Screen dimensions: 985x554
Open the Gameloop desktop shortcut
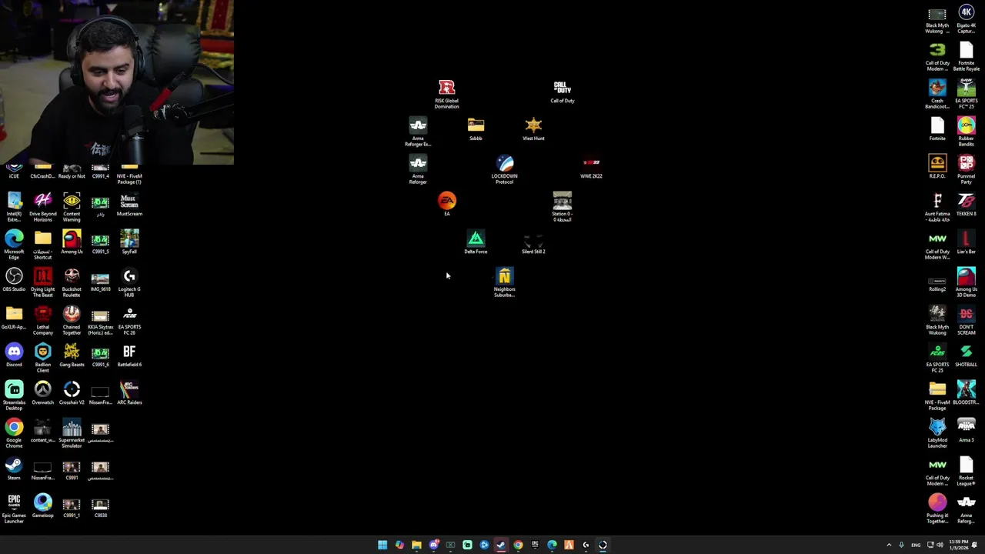tap(42, 506)
